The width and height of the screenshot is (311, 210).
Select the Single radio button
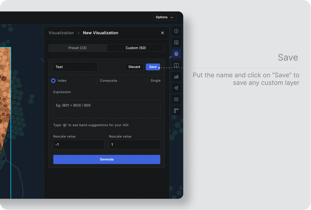(146, 80)
